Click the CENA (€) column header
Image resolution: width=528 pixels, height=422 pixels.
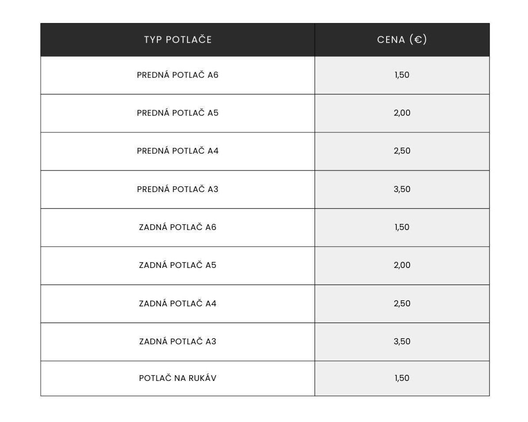click(402, 40)
